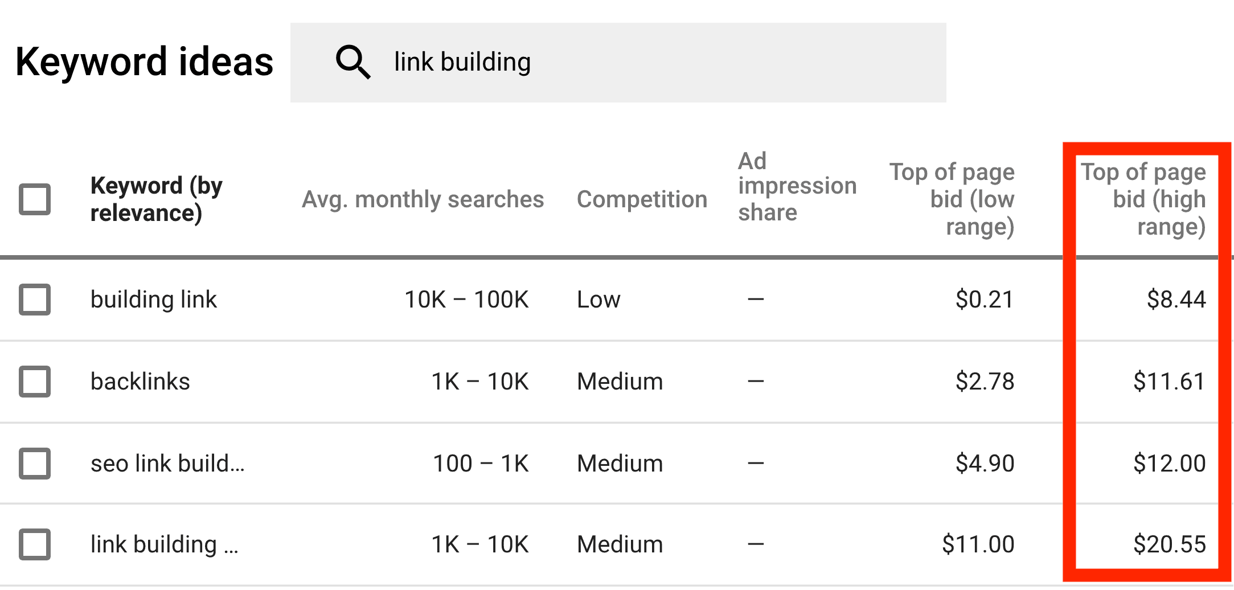
Task: Tick checkbox next to 'link building …'
Action: (35, 544)
